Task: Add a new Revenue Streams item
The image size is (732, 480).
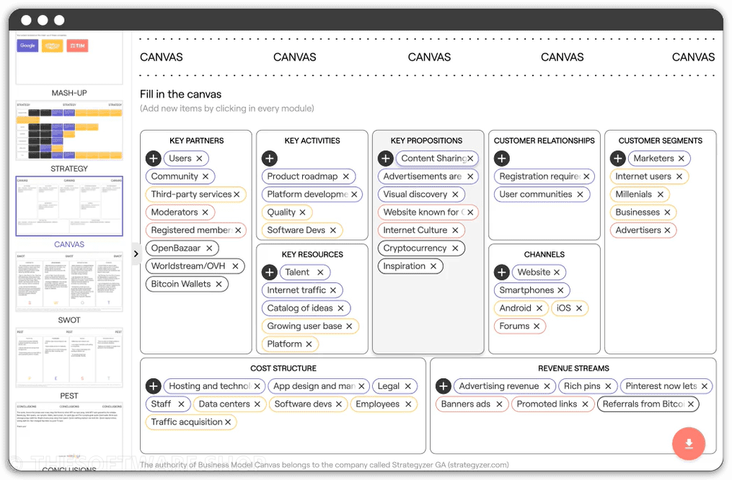Action: coord(444,386)
